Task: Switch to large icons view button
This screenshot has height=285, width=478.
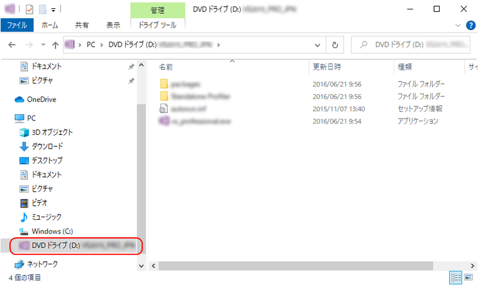Action: tap(469, 277)
